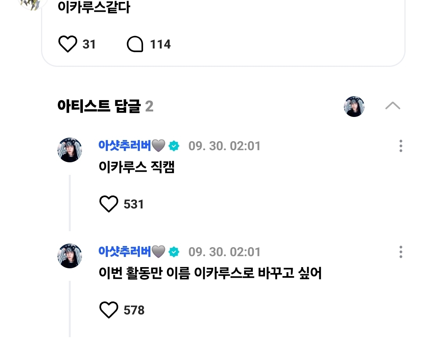Open more options for 이카루스 직캠 reply
Image resolution: width=422 pixels, height=343 pixels.
coord(401,146)
